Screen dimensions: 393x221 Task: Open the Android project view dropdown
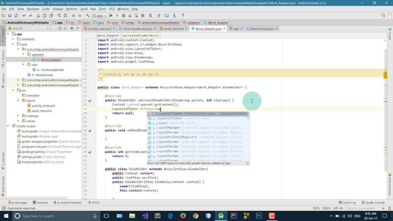[28, 28]
